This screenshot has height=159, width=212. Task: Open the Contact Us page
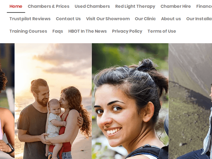tap(68, 19)
